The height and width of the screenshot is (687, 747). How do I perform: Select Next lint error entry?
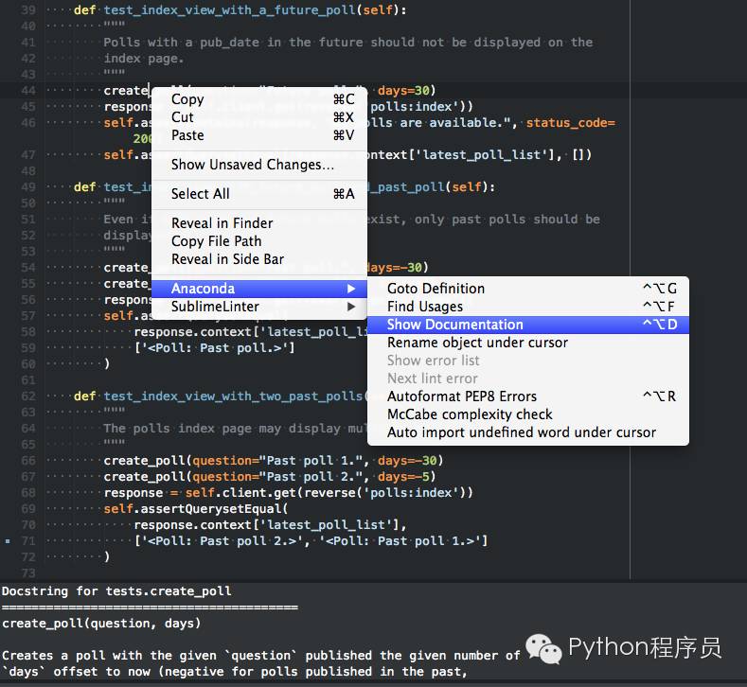click(x=528, y=379)
